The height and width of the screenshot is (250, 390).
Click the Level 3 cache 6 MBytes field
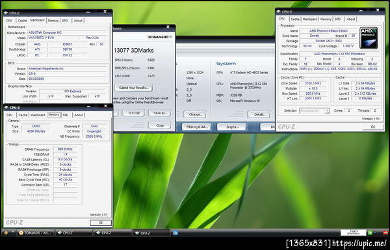coord(365,99)
